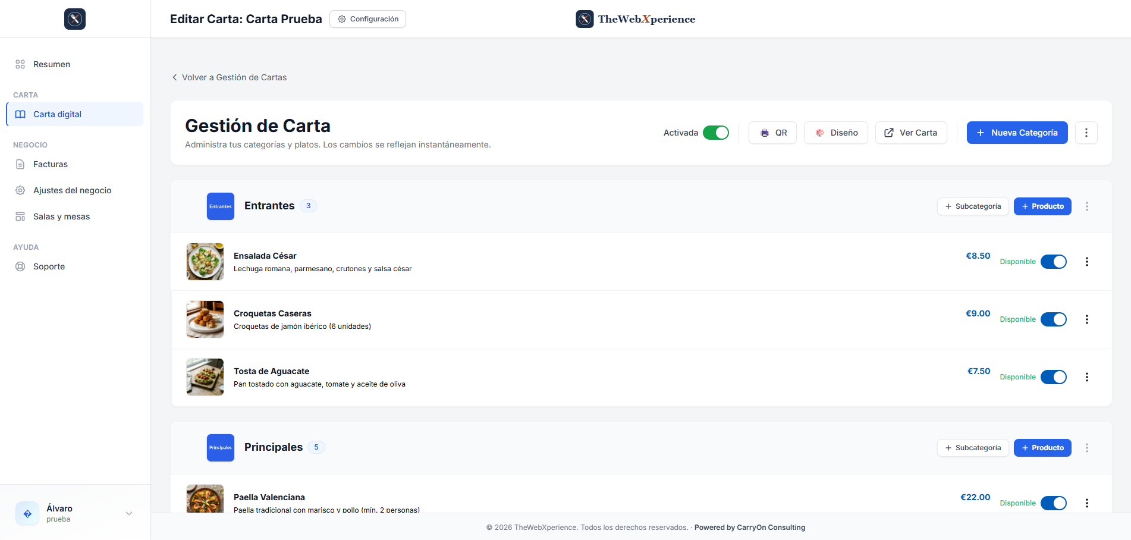Open the Gestión de Carta more options menu
Viewport: 1131px width, 540px height.
1086,133
